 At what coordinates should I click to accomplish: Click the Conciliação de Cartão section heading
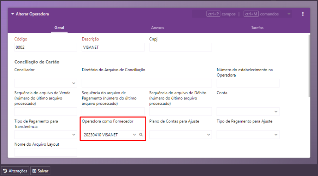(37, 62)
